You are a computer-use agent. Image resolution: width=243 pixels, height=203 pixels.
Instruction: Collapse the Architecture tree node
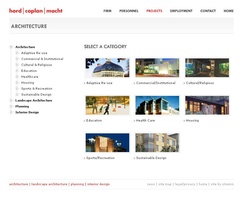(x=11, y=47)
